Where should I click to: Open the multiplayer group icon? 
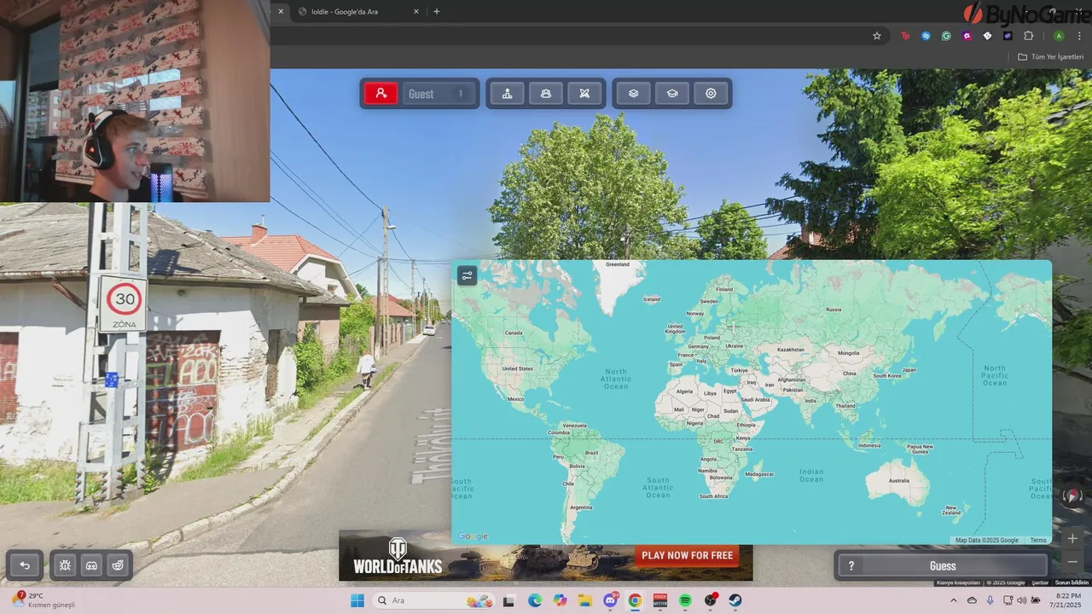546,94
